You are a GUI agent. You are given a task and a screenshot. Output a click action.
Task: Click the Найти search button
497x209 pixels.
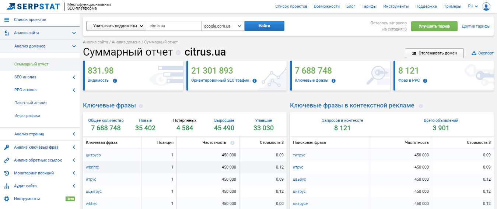click(265, 26)
